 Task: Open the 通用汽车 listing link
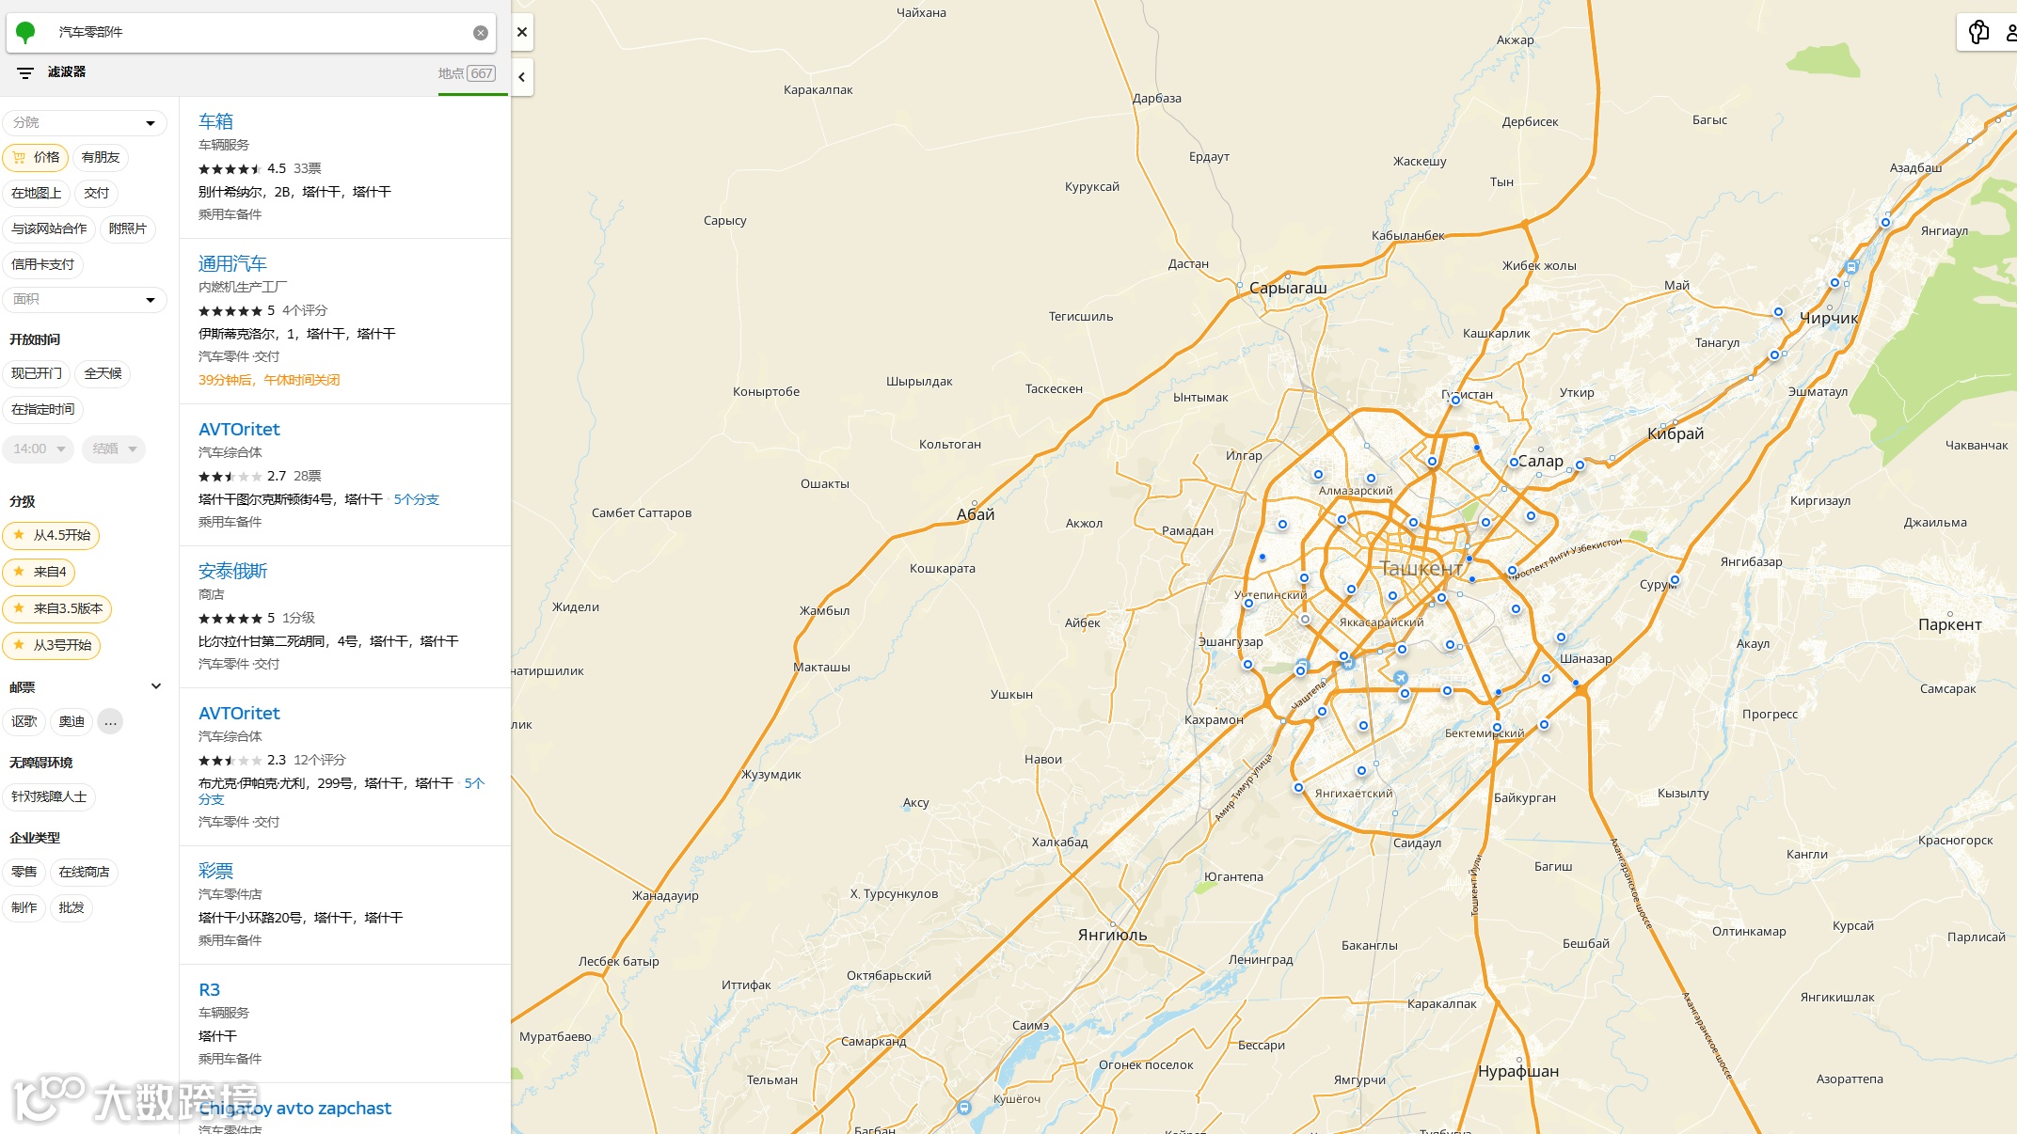232,263
